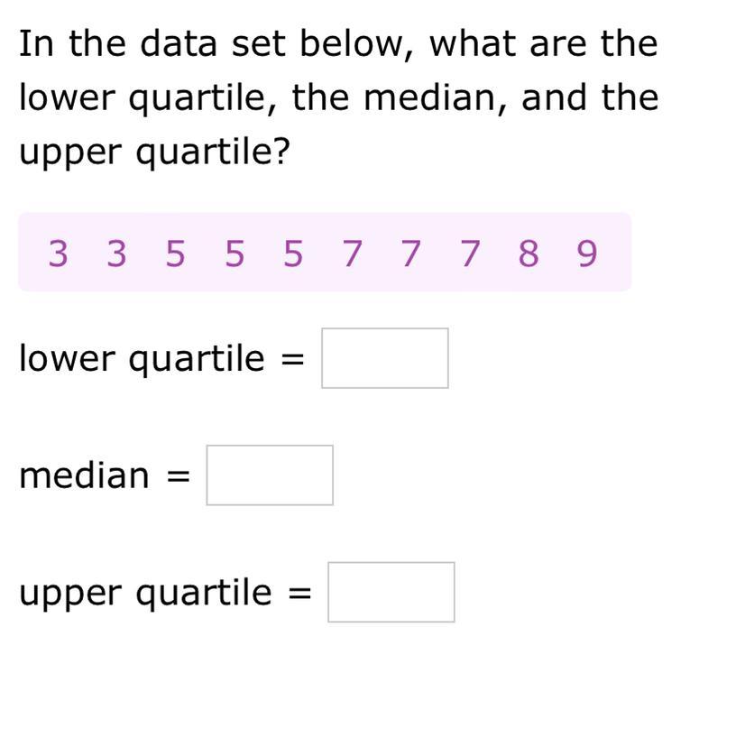Select the number 8 in the data set

tap(529, 254)
